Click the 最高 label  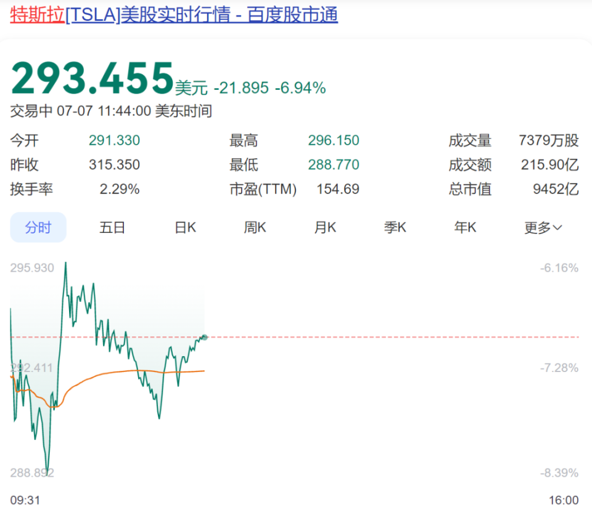(x=244, y=140)
